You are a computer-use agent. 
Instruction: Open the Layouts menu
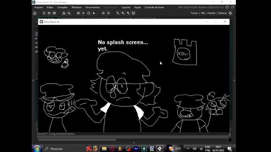pos(126,7)
